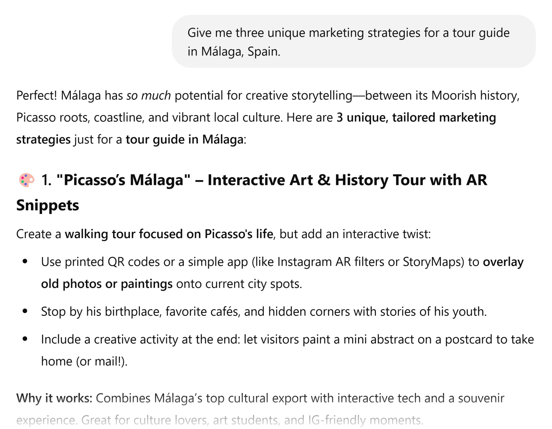This screenshot has height=429, width=552.
Task: Click the bullet dot before "Stop by his birthplace"
Action: pyautogui.click(x=25, y=311)
